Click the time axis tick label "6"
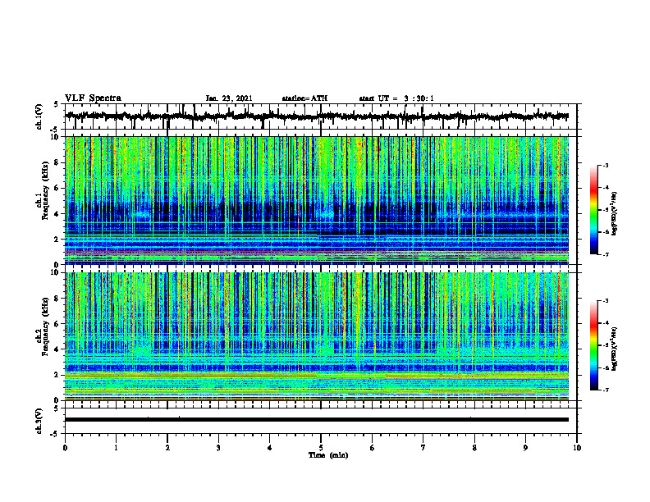The height and width of the screenshot is (502, 650). coord(373,448)
